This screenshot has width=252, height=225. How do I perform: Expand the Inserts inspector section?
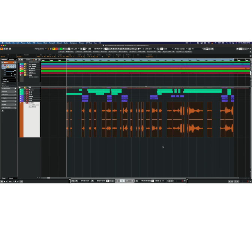pos(9,98)
